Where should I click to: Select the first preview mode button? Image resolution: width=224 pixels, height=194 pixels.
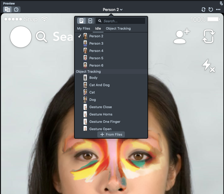coord(7,9)
